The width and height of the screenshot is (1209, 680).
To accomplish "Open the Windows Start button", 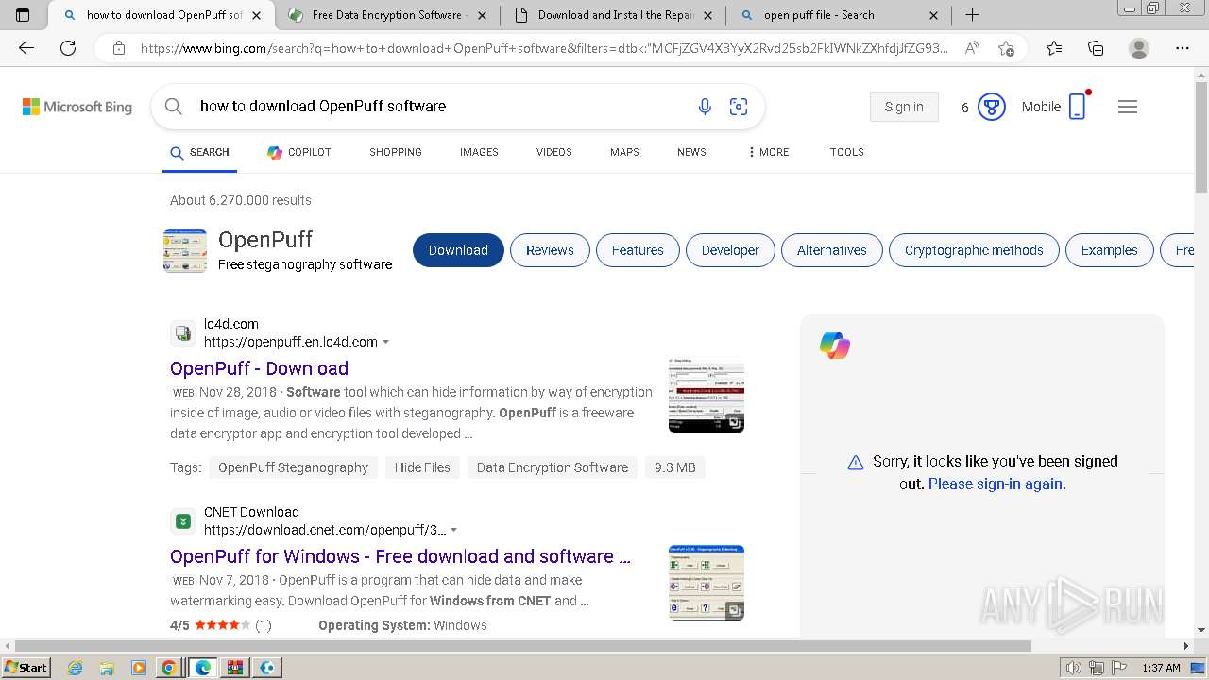I will [26, 668].
